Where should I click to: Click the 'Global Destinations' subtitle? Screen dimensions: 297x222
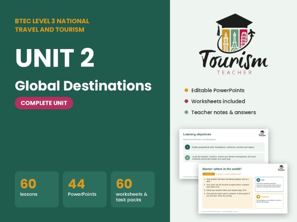tap(83, 86)
